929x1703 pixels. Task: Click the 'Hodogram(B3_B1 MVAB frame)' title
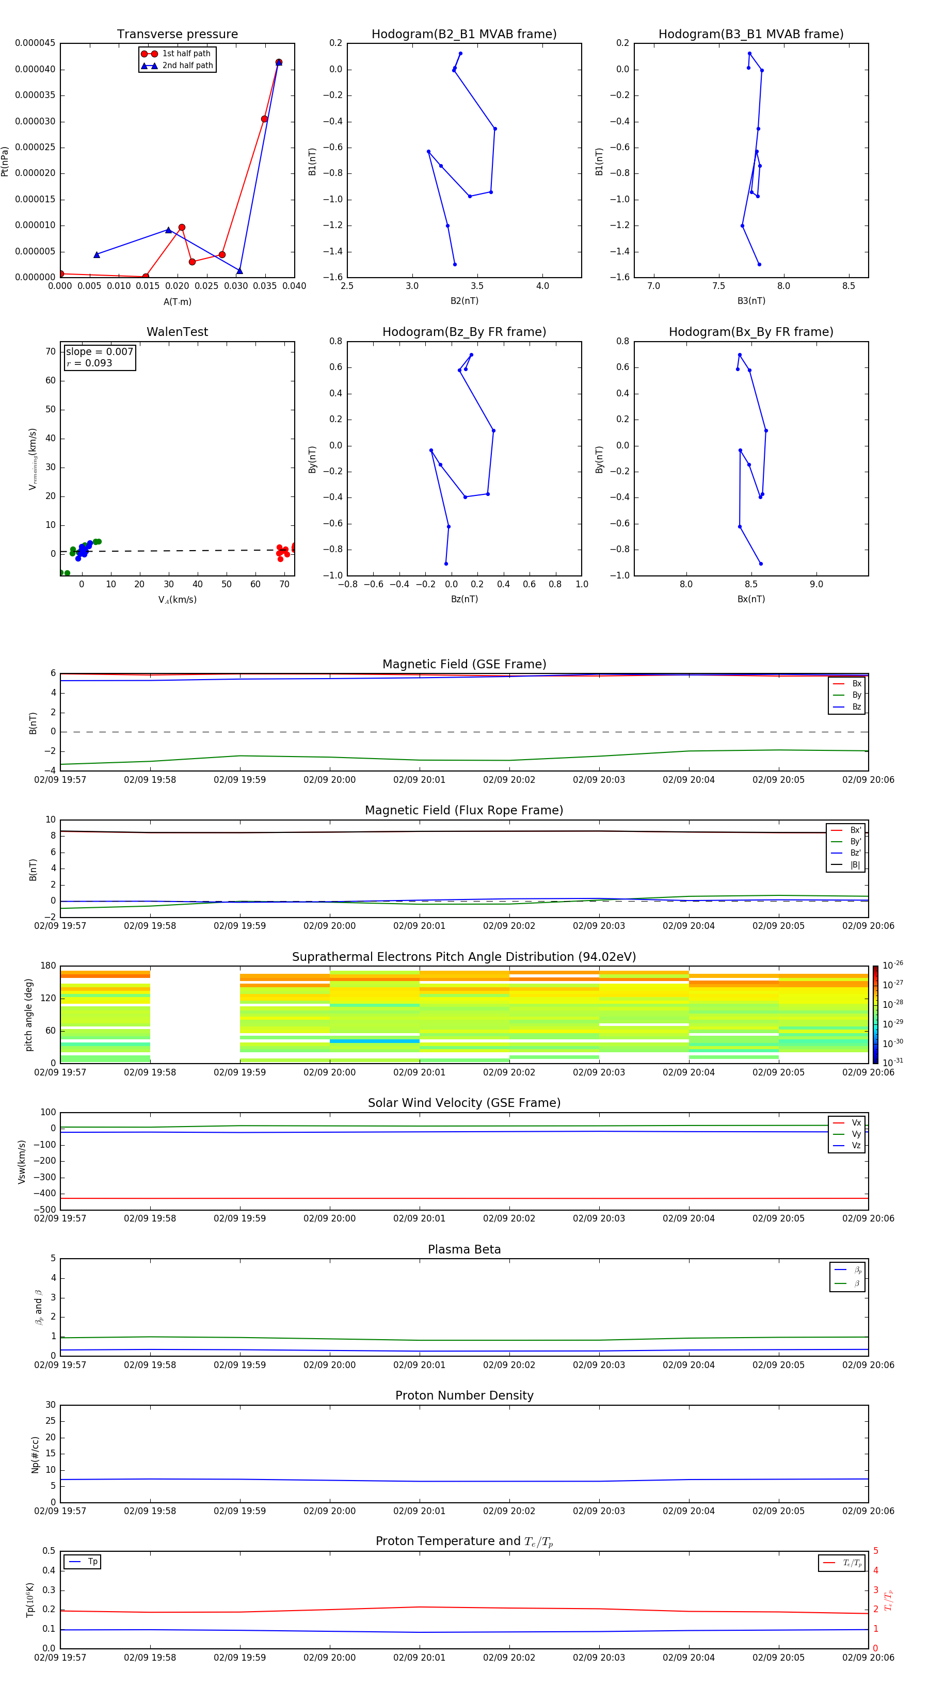click(751, 35)
